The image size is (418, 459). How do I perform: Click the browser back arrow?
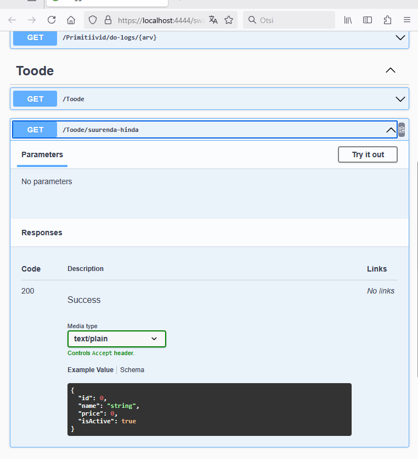(x=12, y=20)
